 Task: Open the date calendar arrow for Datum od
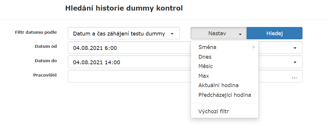point(295,48)
